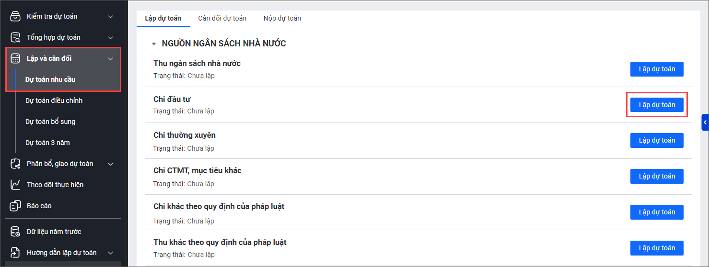
Task: Switch to the Cân đối dự toán tab
Action: (222, 18)
